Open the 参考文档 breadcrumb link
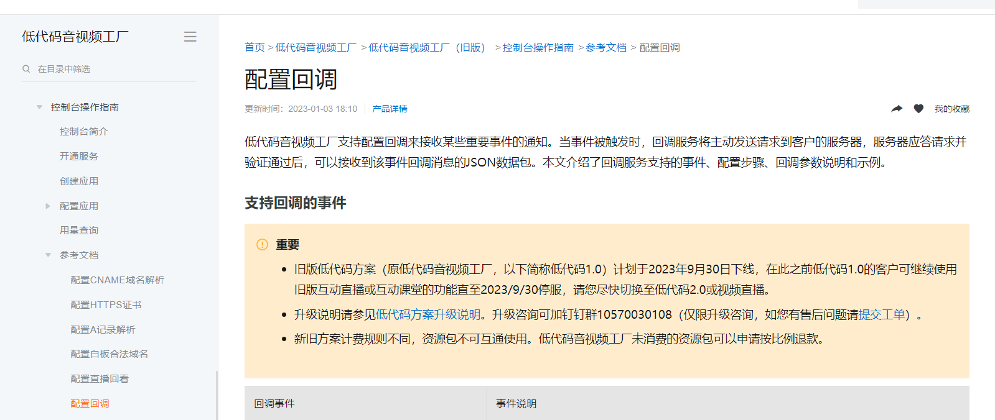This screenshot has height=420, width=995. click(606, 48)
